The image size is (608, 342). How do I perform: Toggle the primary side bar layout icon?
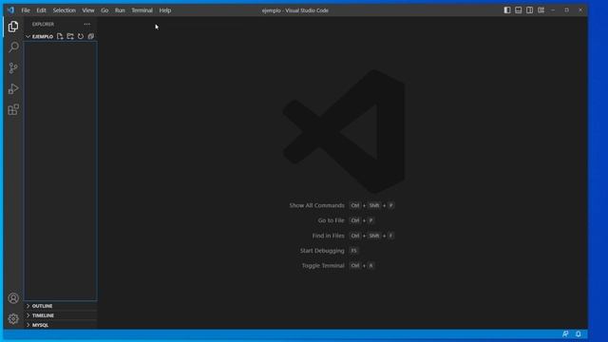(x=507, y=10)
